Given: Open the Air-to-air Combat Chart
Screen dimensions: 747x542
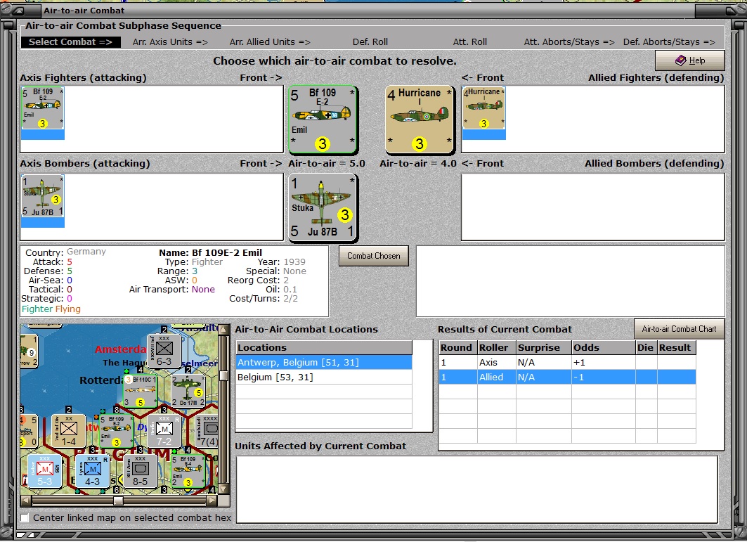Looking at the screenshot, I should click(679, 329).
